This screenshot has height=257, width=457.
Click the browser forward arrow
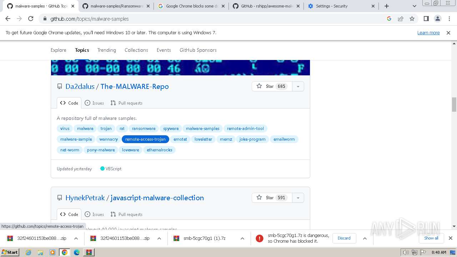[x=19, y=19]
